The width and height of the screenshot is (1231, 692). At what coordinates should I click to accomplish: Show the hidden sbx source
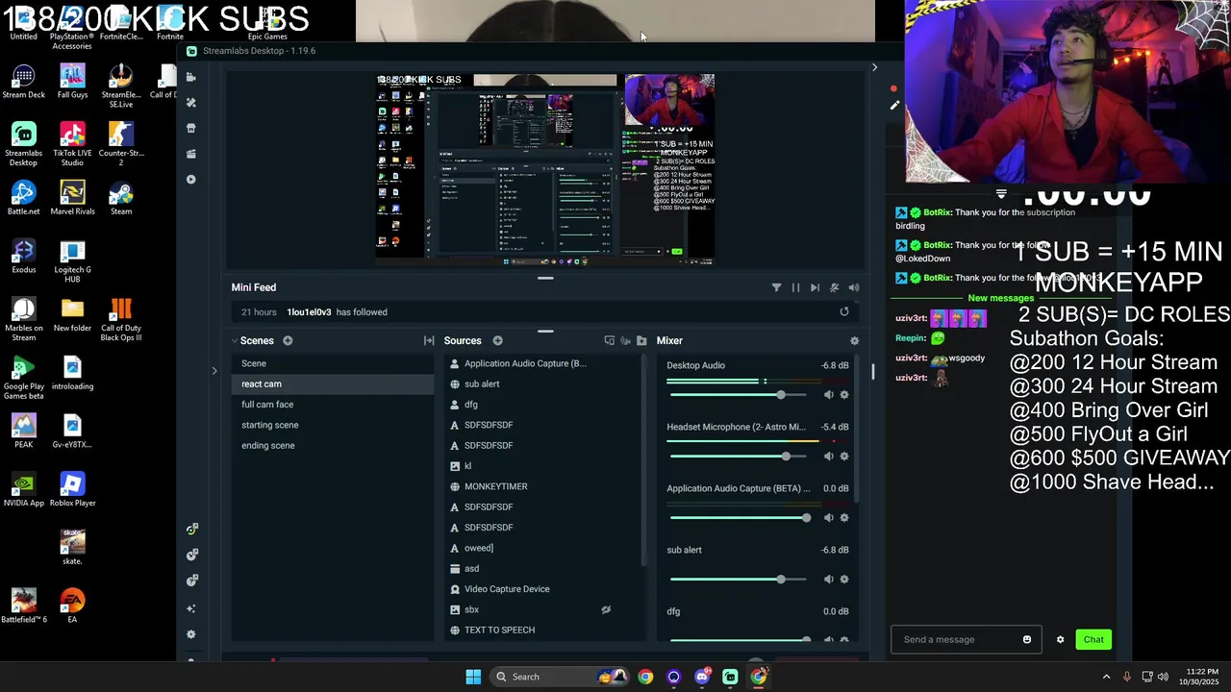point(606,609)
